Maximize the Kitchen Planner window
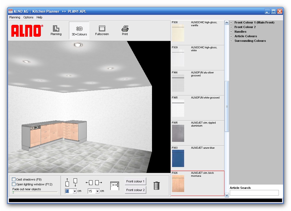Image resolution: width=291 pixels, height=211 pixels. [273, 11]
